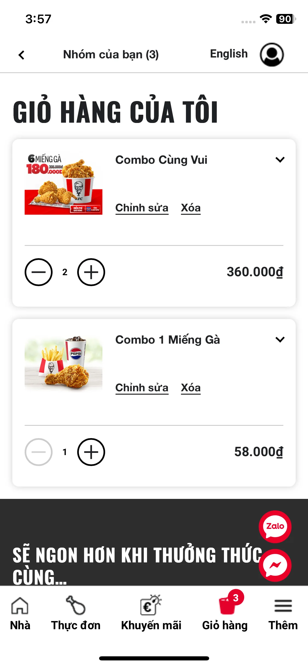Increase Combo 1 Miếng Gà quantity
The height and width of the screenshot is (667, 308).
[x=91, y=452]
